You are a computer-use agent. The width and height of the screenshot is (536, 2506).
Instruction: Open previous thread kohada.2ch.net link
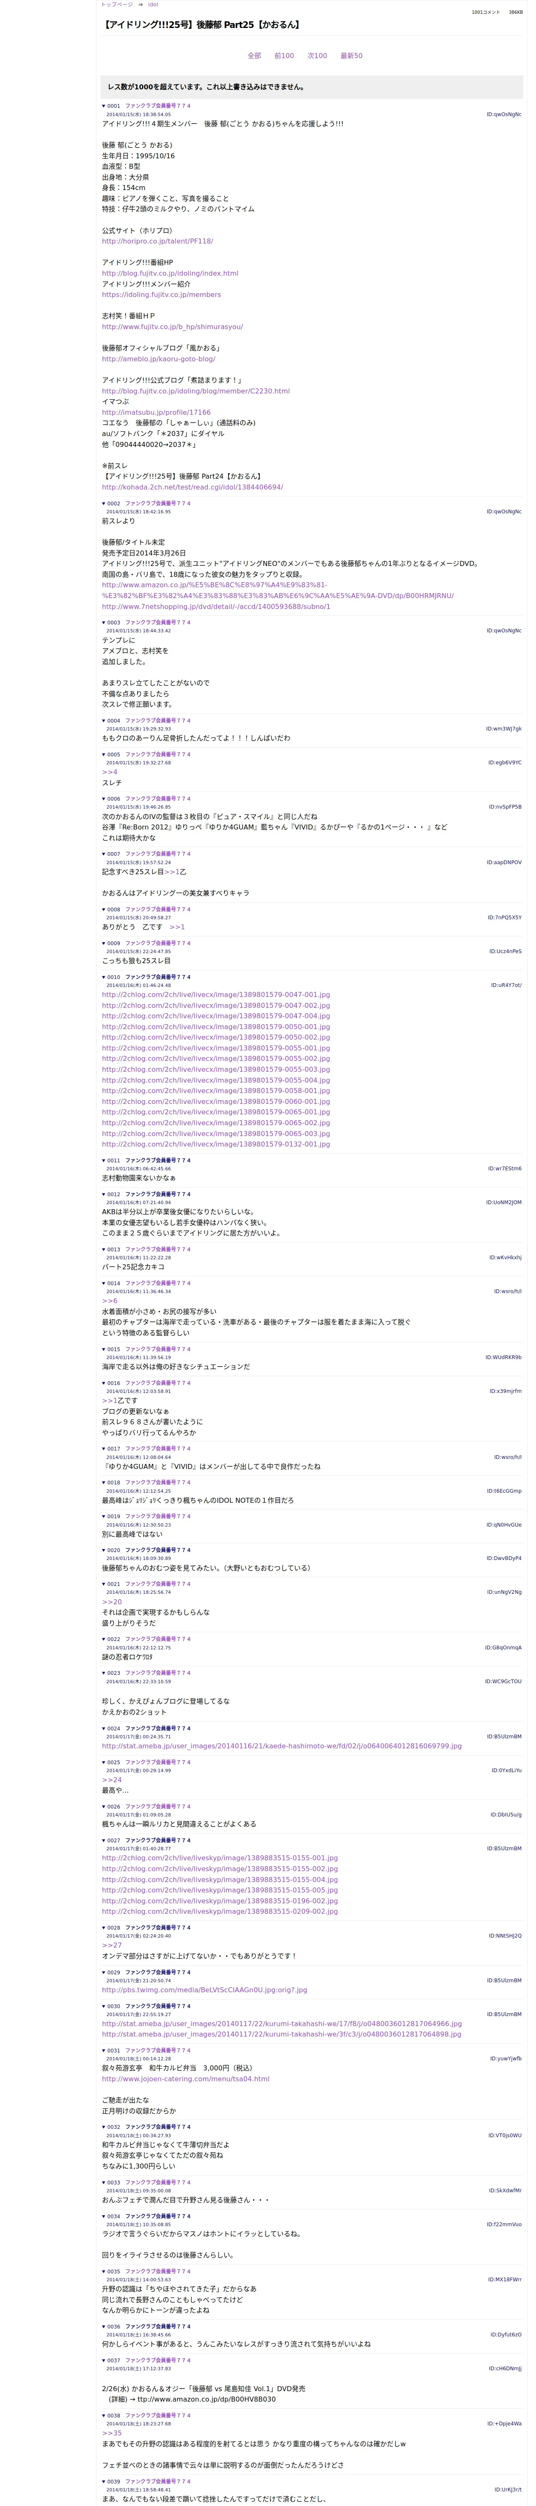(192, 487)
